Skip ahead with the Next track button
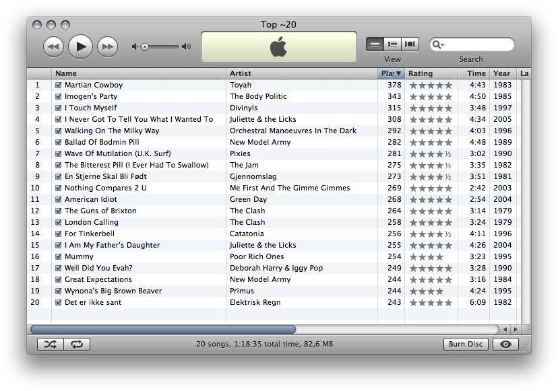 (107, 46)
